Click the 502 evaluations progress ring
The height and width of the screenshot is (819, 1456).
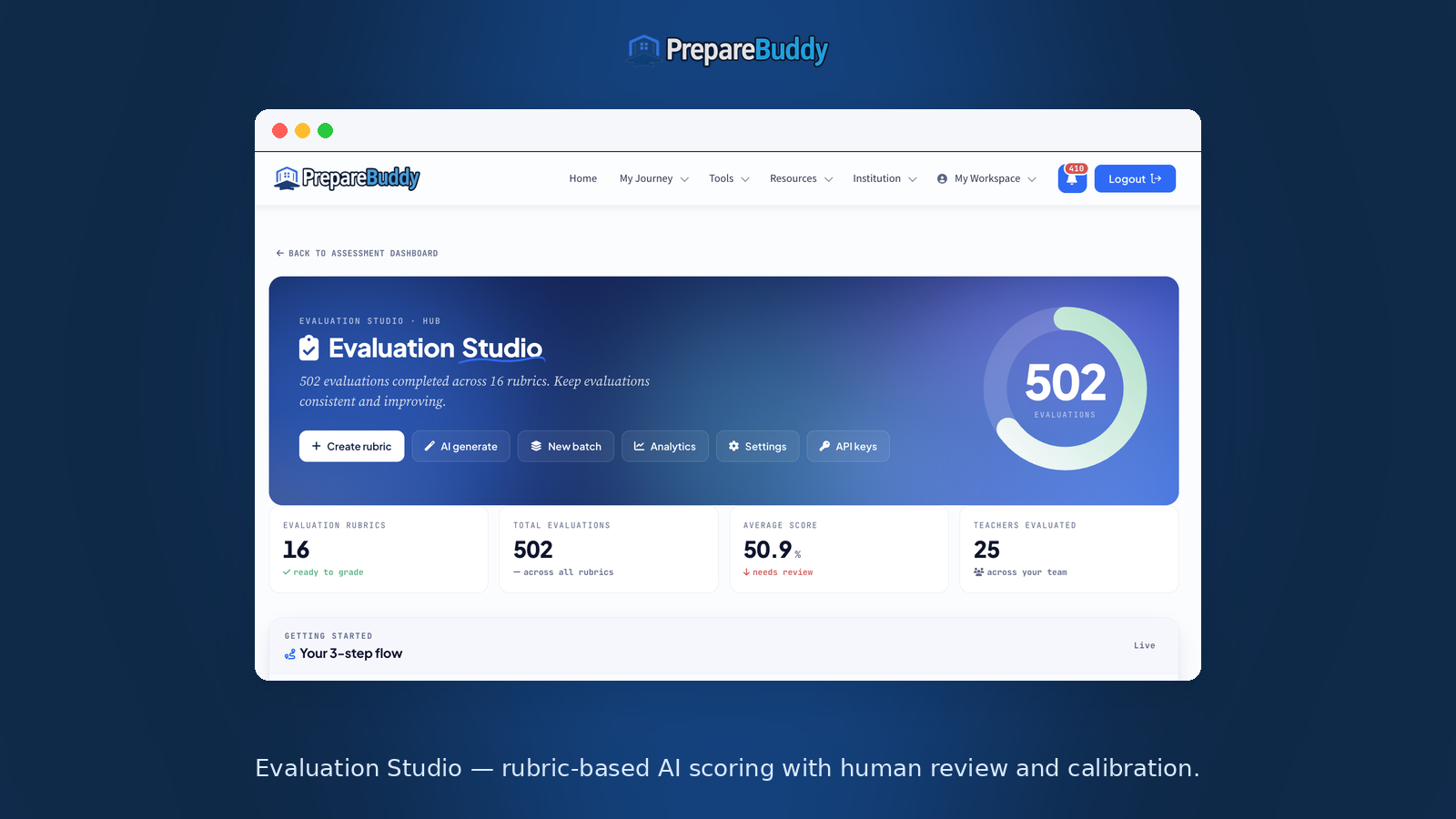tap(1065, 389)
